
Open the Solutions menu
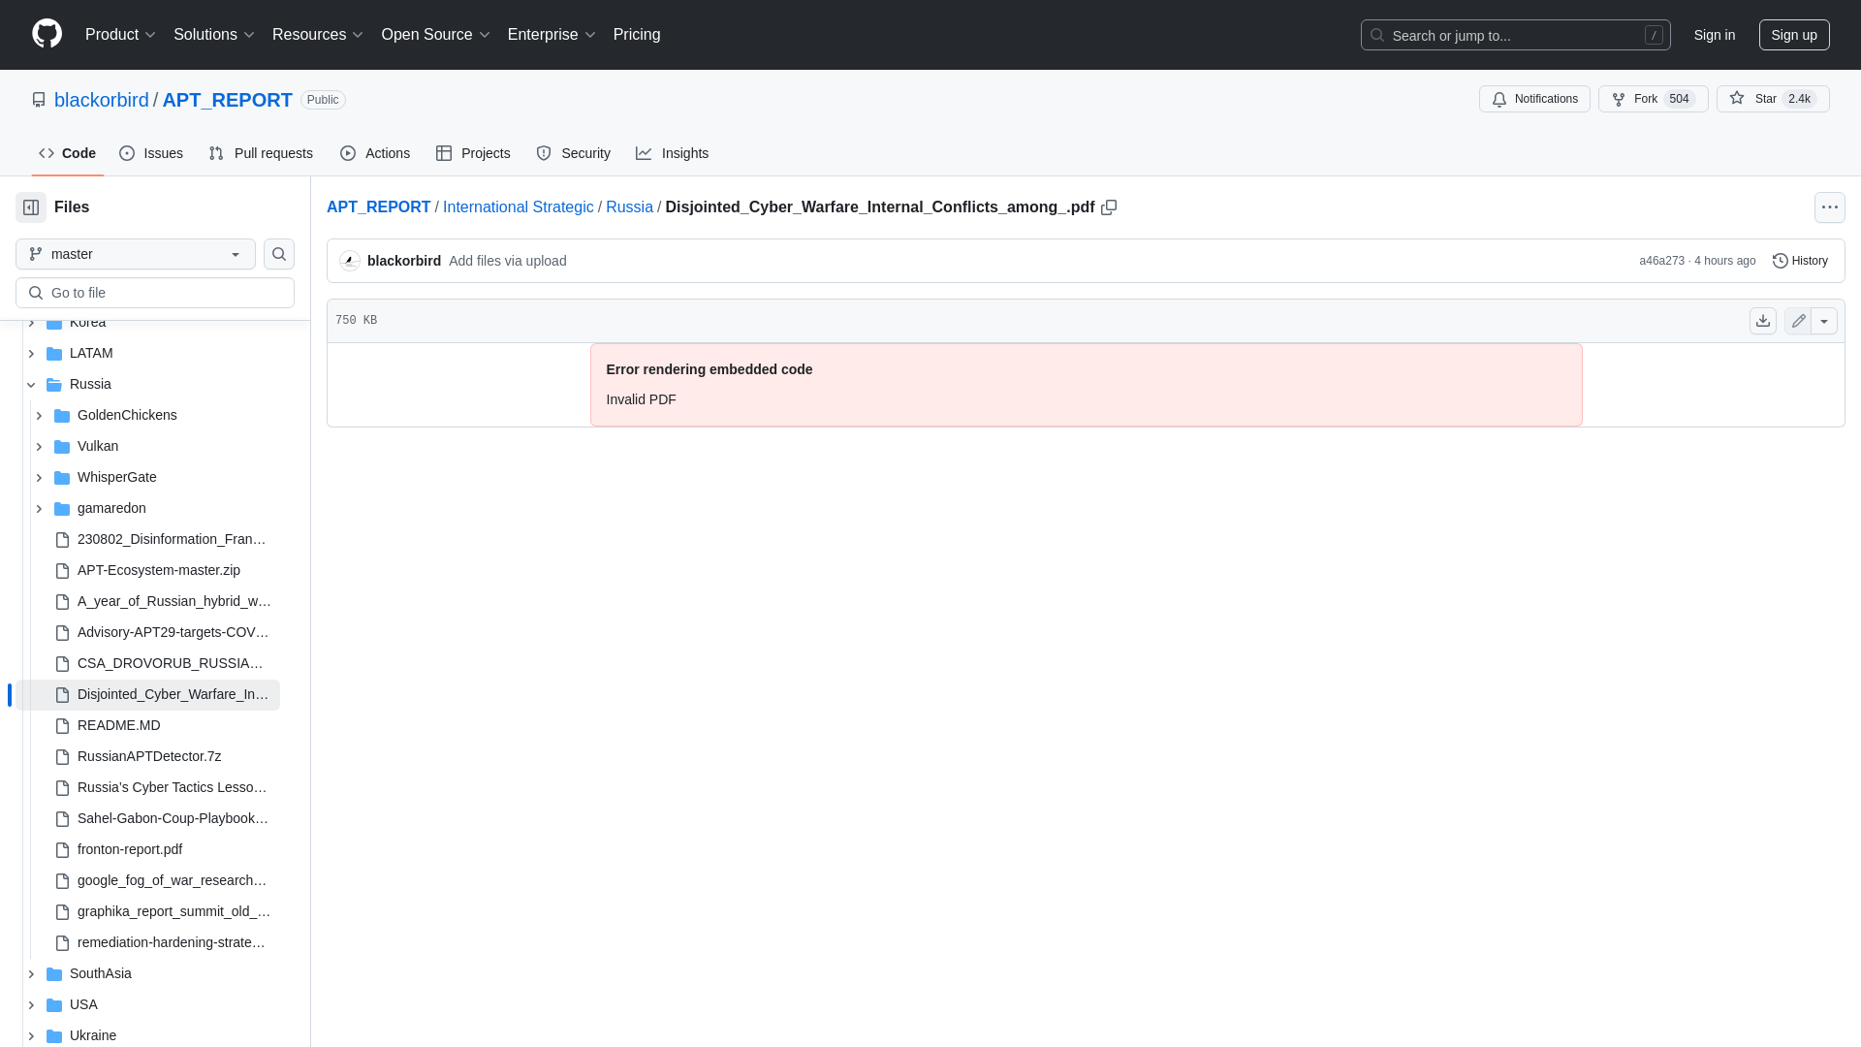(x=213, y=35)
